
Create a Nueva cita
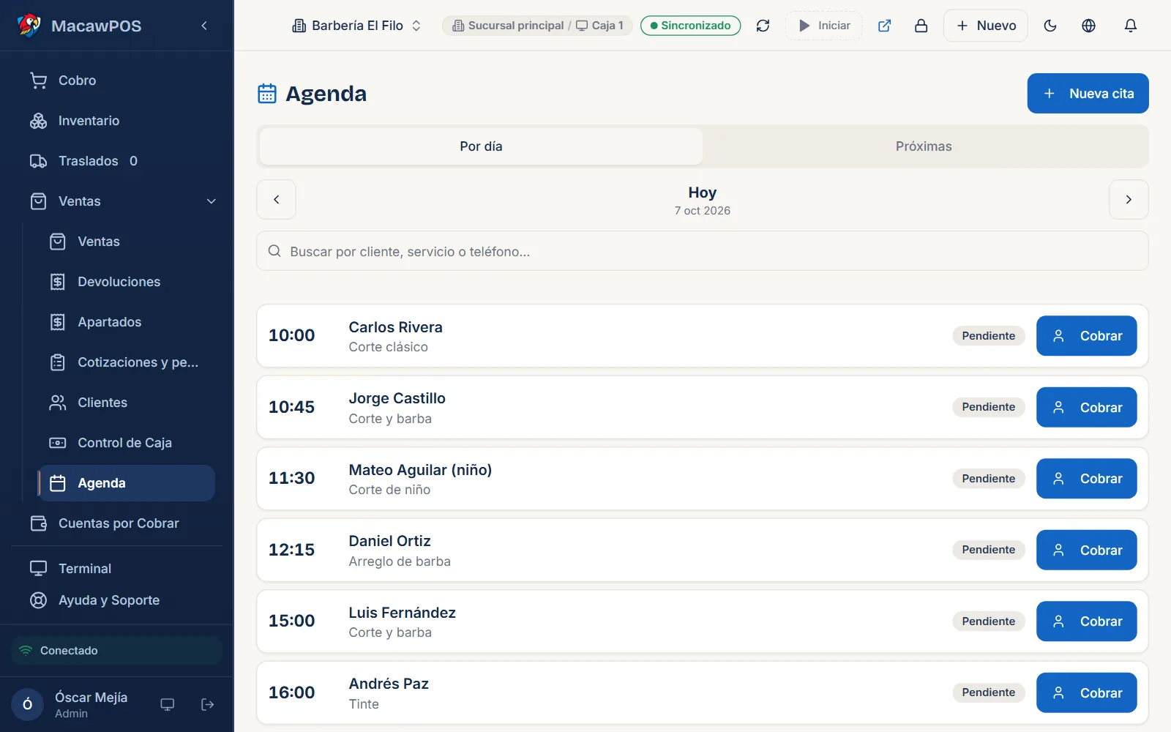point(1088,94)
